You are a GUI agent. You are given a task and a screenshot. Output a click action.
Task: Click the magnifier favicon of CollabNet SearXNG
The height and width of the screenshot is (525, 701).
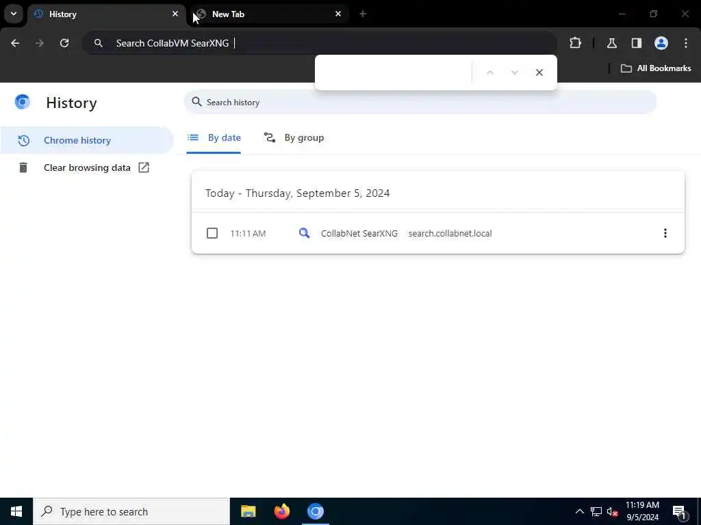tap(304, 233)
